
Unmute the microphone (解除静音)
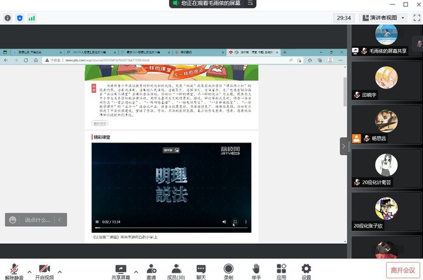(13, 270)
